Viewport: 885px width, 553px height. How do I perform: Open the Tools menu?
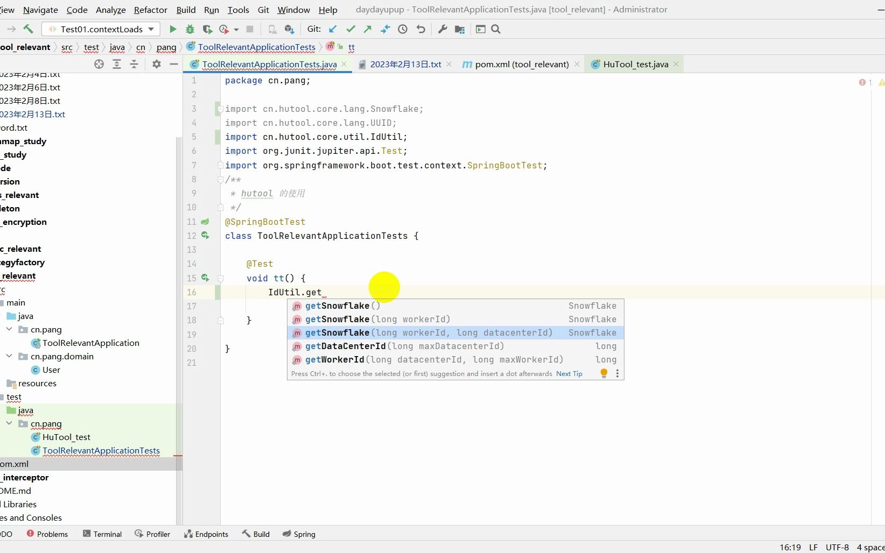tap(238, 10)
